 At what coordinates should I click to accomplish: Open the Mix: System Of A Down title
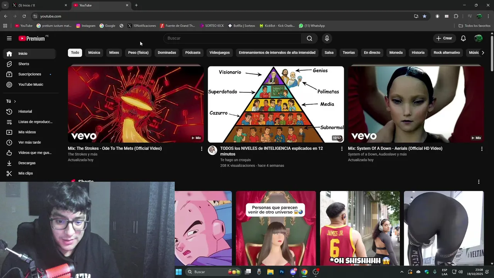tap(395, 148)
